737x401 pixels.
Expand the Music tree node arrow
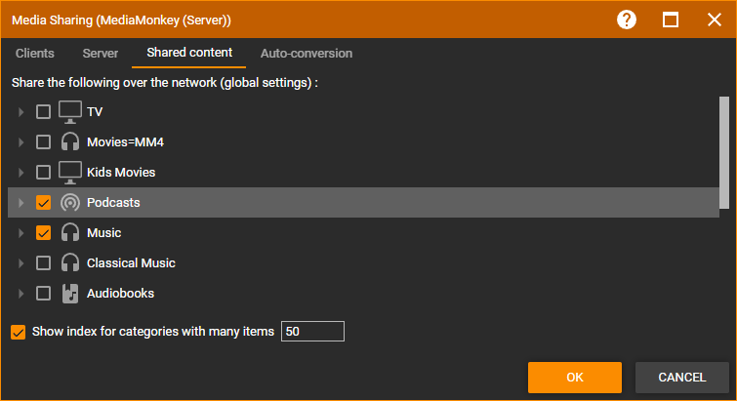[x=21, y=233]
